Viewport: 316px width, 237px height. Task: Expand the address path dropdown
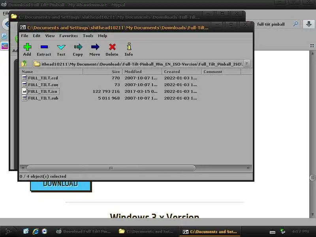click(246, 64)
